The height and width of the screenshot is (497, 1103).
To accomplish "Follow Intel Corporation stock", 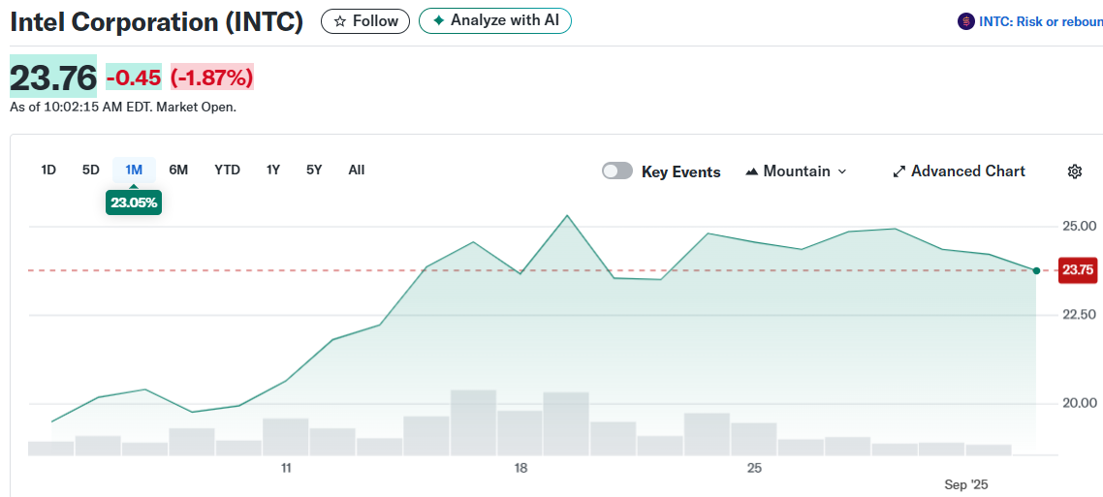I will [x=365, y=21].
